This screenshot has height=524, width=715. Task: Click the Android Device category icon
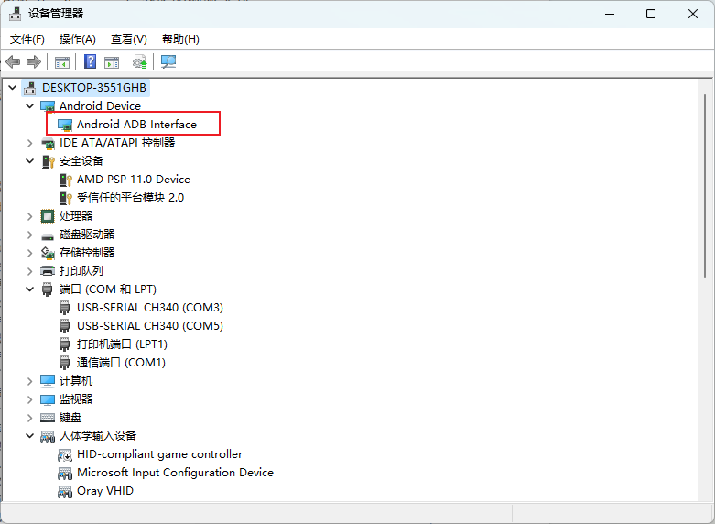48,106
